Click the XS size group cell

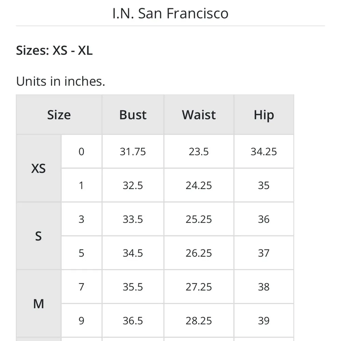(39, 168)
